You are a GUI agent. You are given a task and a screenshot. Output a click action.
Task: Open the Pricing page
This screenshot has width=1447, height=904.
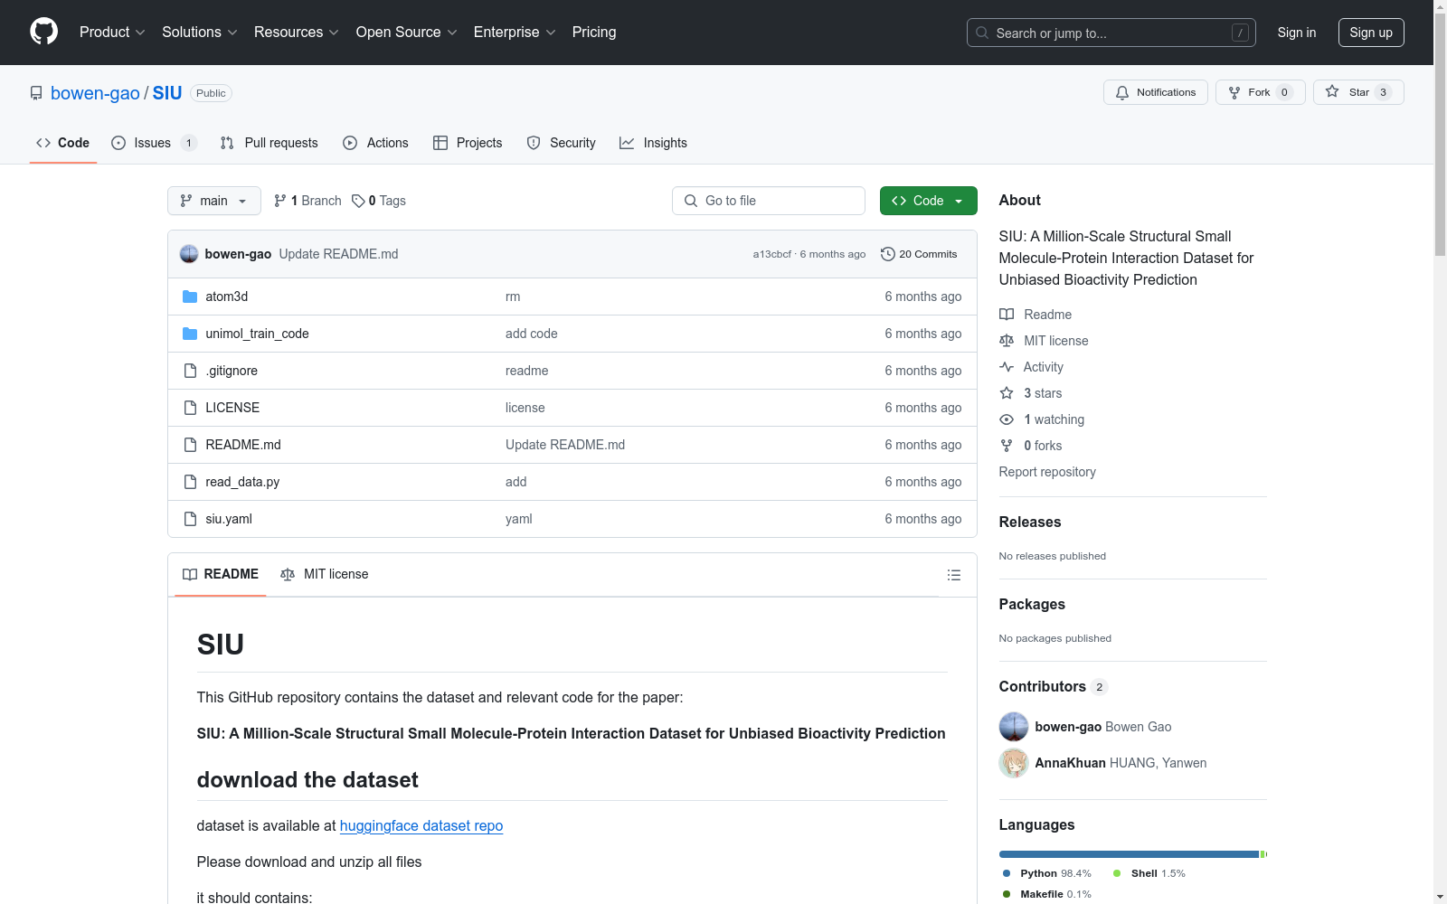[594, 33]
